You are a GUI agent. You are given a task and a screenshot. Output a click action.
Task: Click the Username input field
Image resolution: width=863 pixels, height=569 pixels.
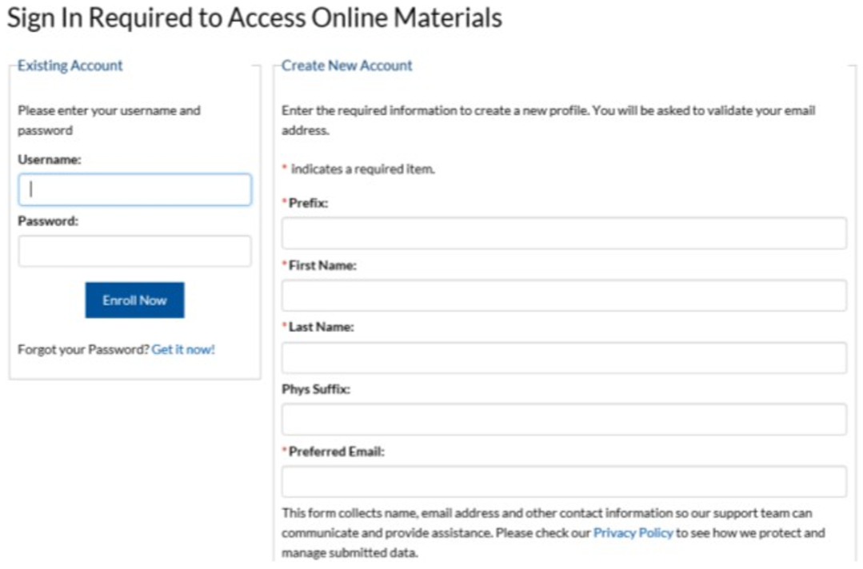[134, 190]
